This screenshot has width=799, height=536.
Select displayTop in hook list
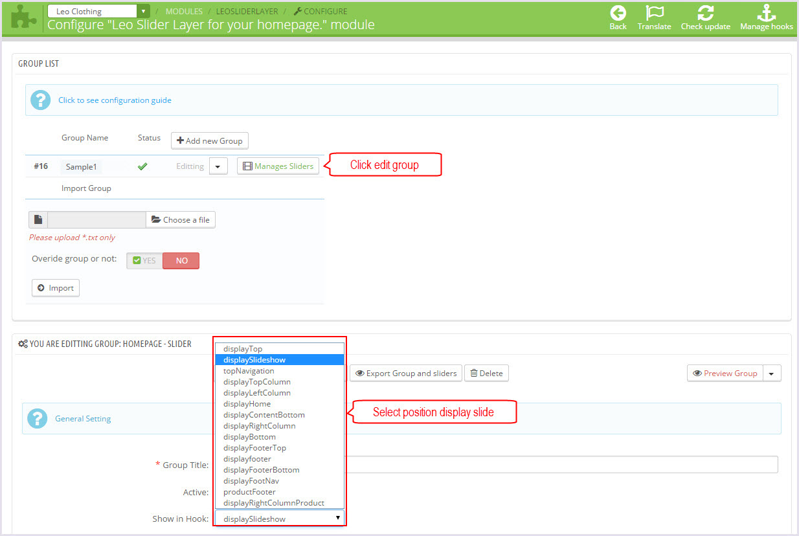pos(280,349)
